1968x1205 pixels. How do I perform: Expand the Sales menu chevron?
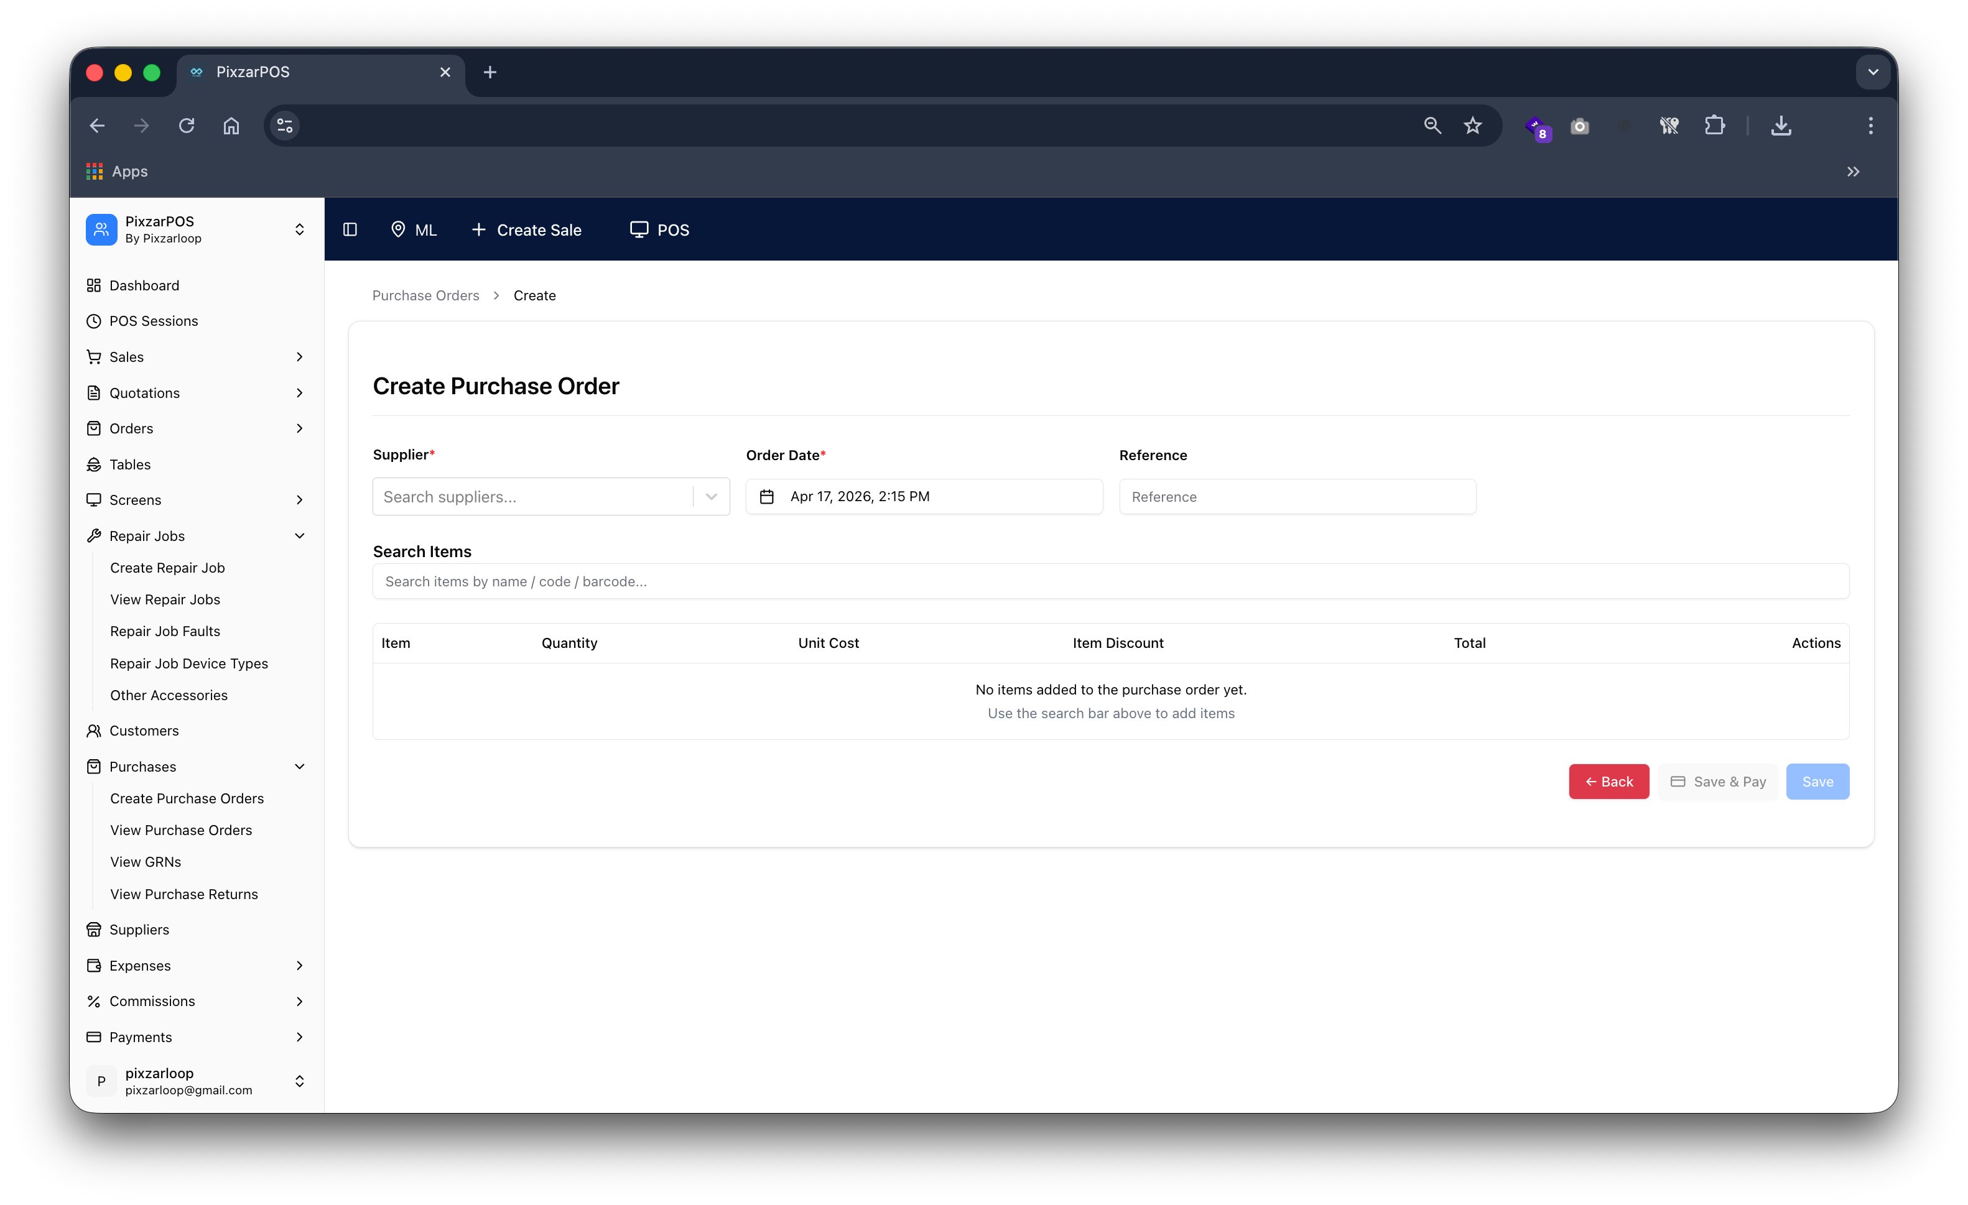coord(300,357)
